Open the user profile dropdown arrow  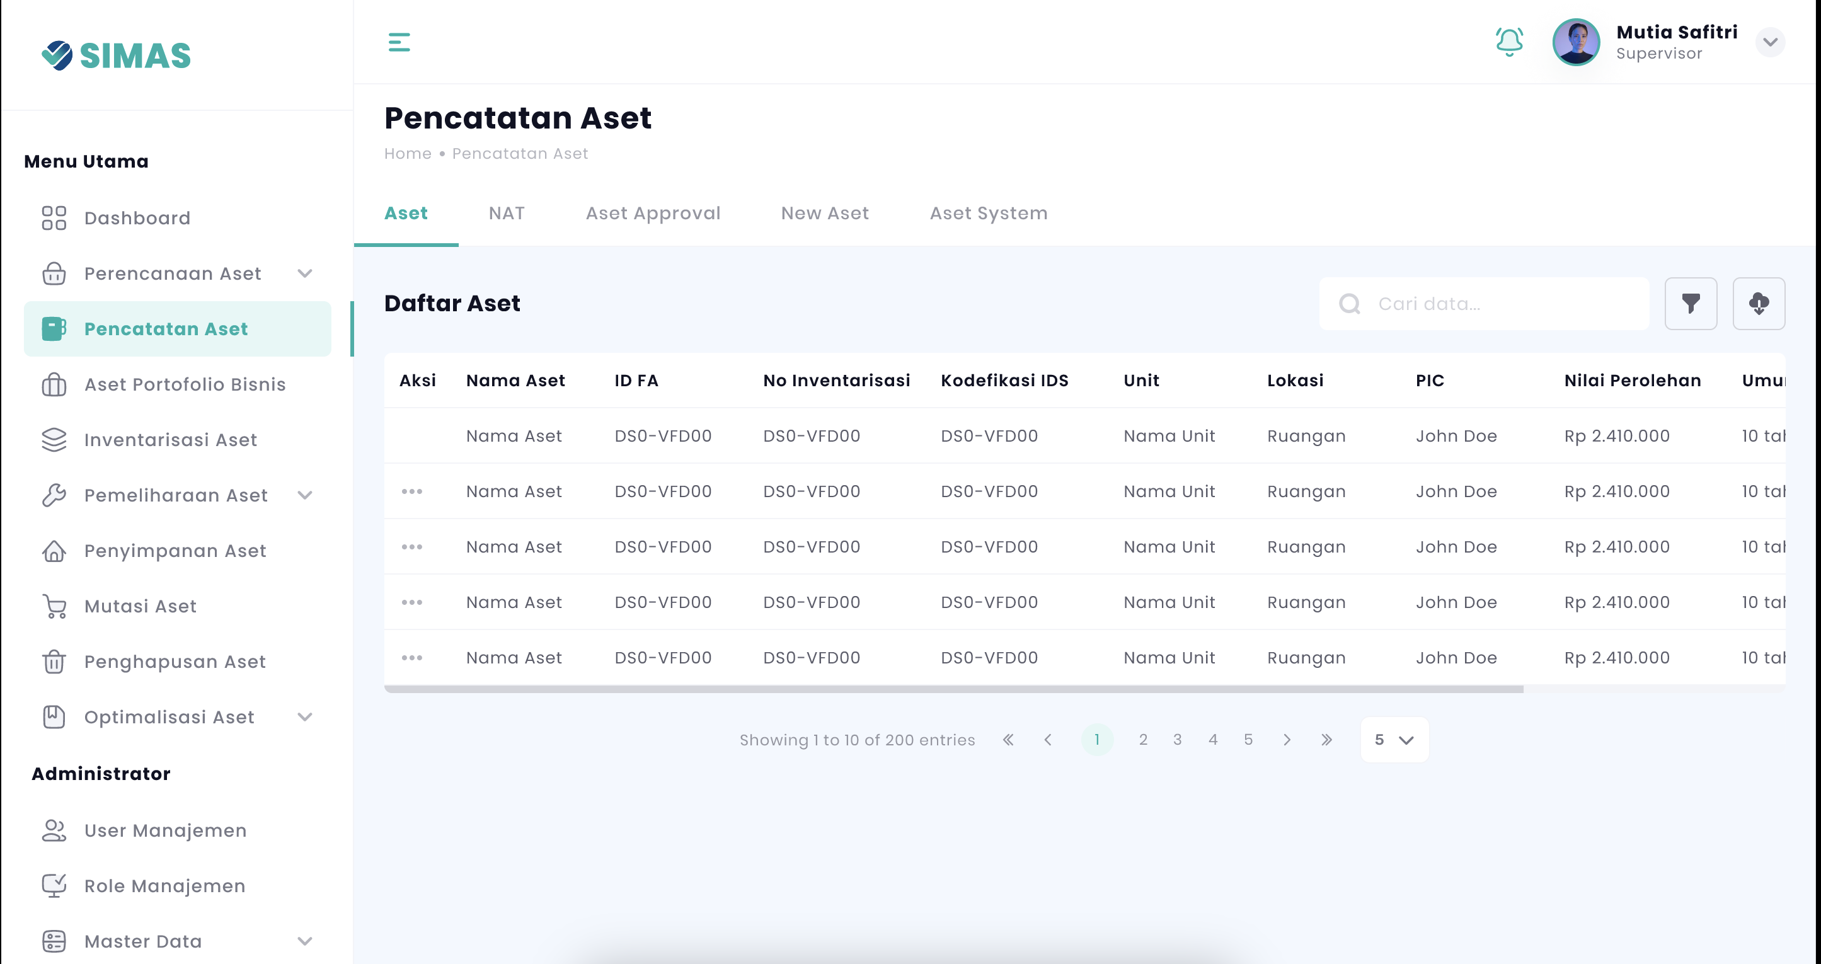(x=1769, y=42)
